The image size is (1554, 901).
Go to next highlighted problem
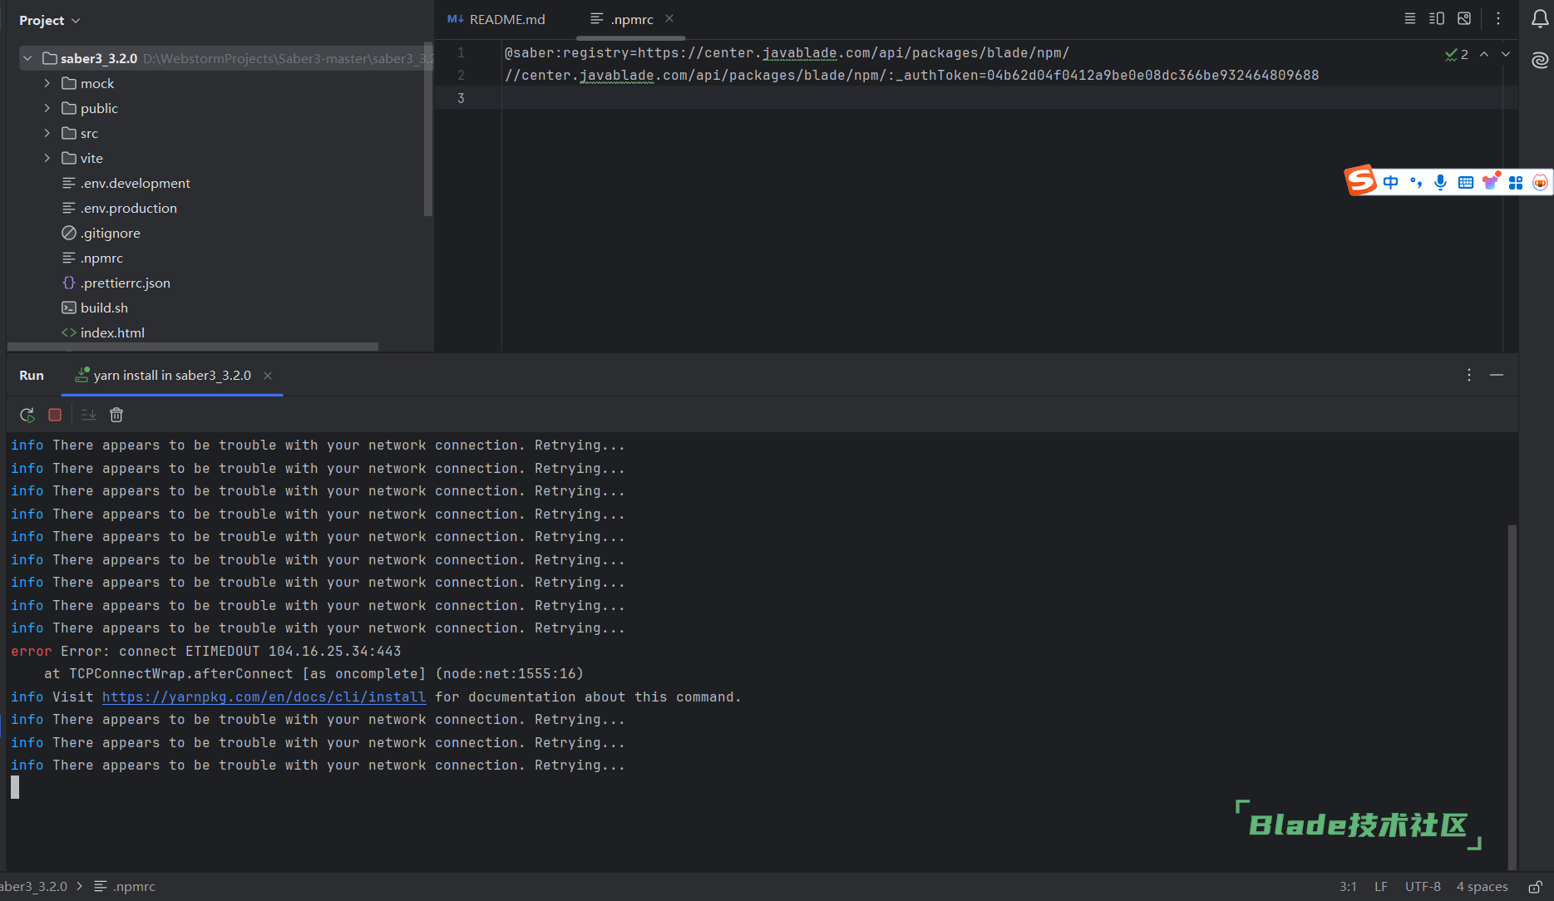pos(1506,54)
